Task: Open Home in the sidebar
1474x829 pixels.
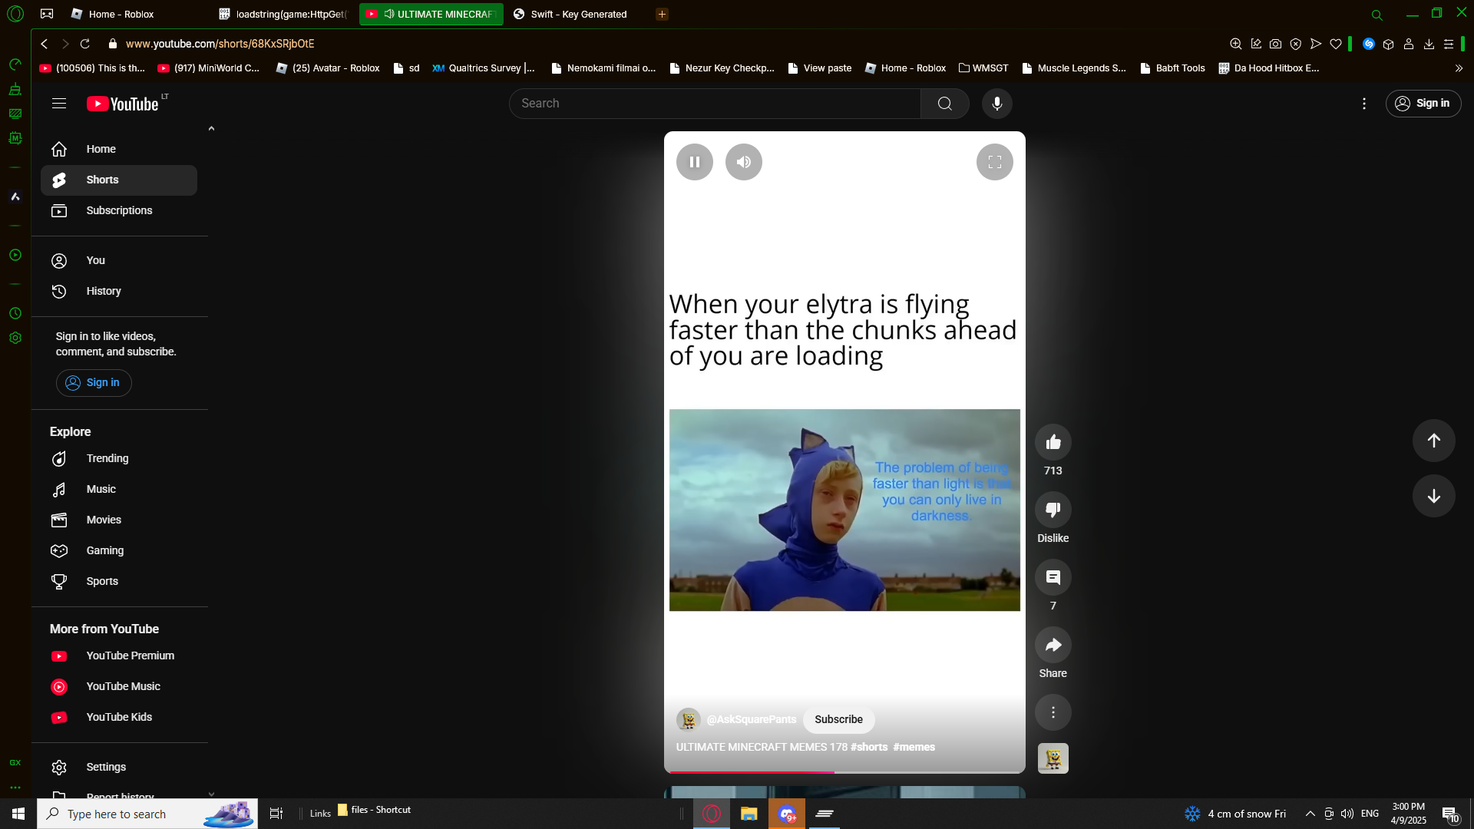Action: tap(119, 149)
